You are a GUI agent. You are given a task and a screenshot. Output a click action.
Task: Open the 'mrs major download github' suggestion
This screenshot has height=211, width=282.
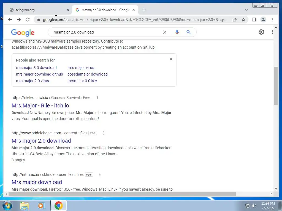click(x=39, y=74)
